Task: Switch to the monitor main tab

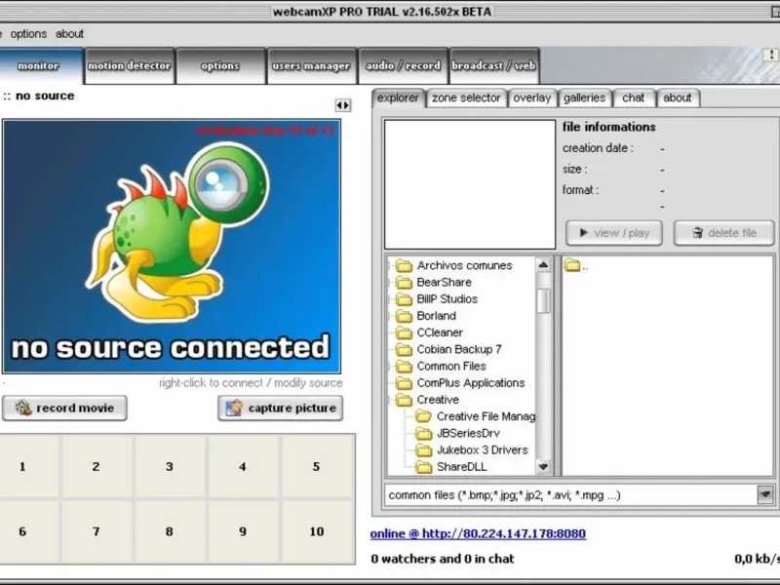Action: pos(39,65)
